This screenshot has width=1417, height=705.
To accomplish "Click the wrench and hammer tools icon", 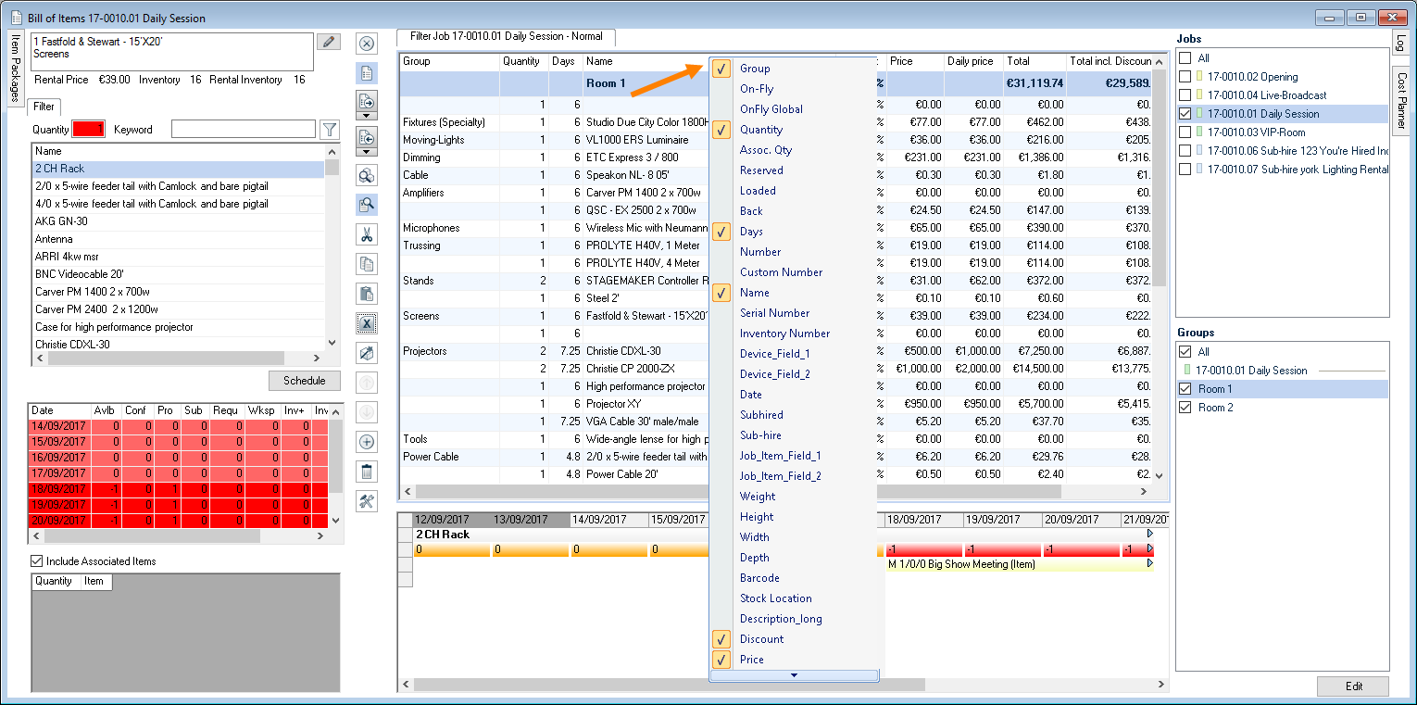I will (x=367, y=501).
